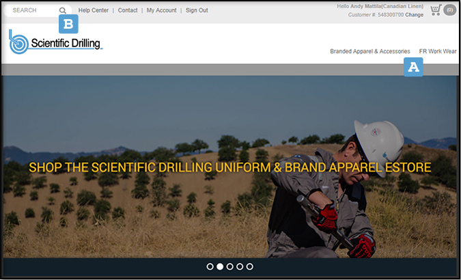Switch to the third carousel slide dot

[x=230, y=266]
